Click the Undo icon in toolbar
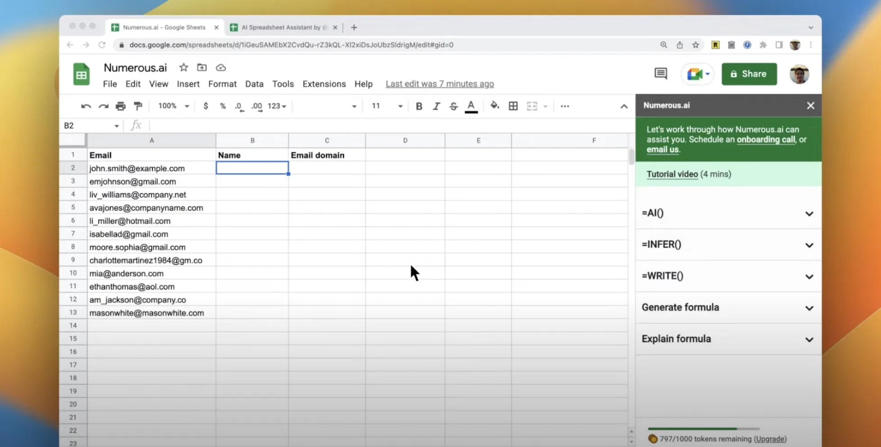Screen dimensions: 881x447 tap(86, 106)
